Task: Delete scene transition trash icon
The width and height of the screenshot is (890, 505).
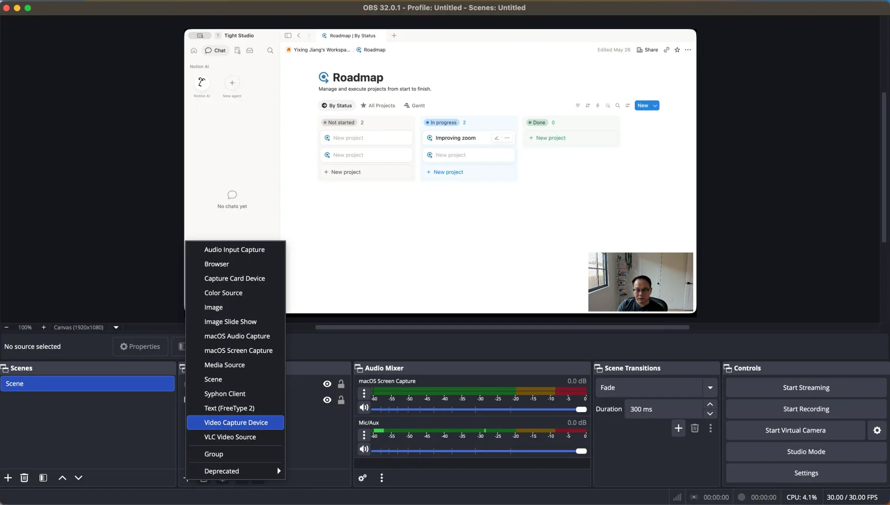Action: click(695, 428)
